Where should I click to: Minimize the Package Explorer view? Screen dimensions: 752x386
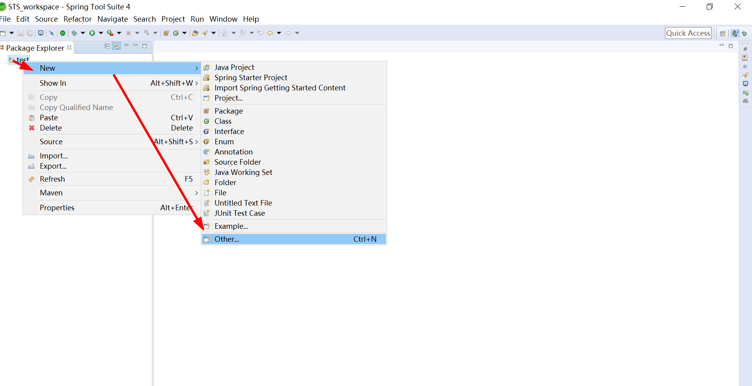135,45
